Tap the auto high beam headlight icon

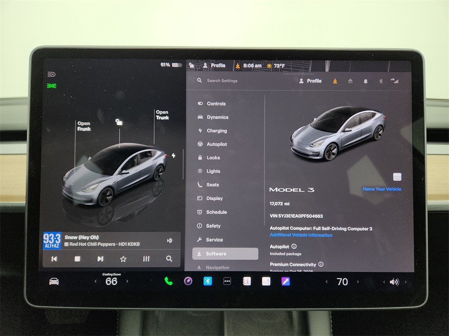pyautogui.click(x=51, y=74)
